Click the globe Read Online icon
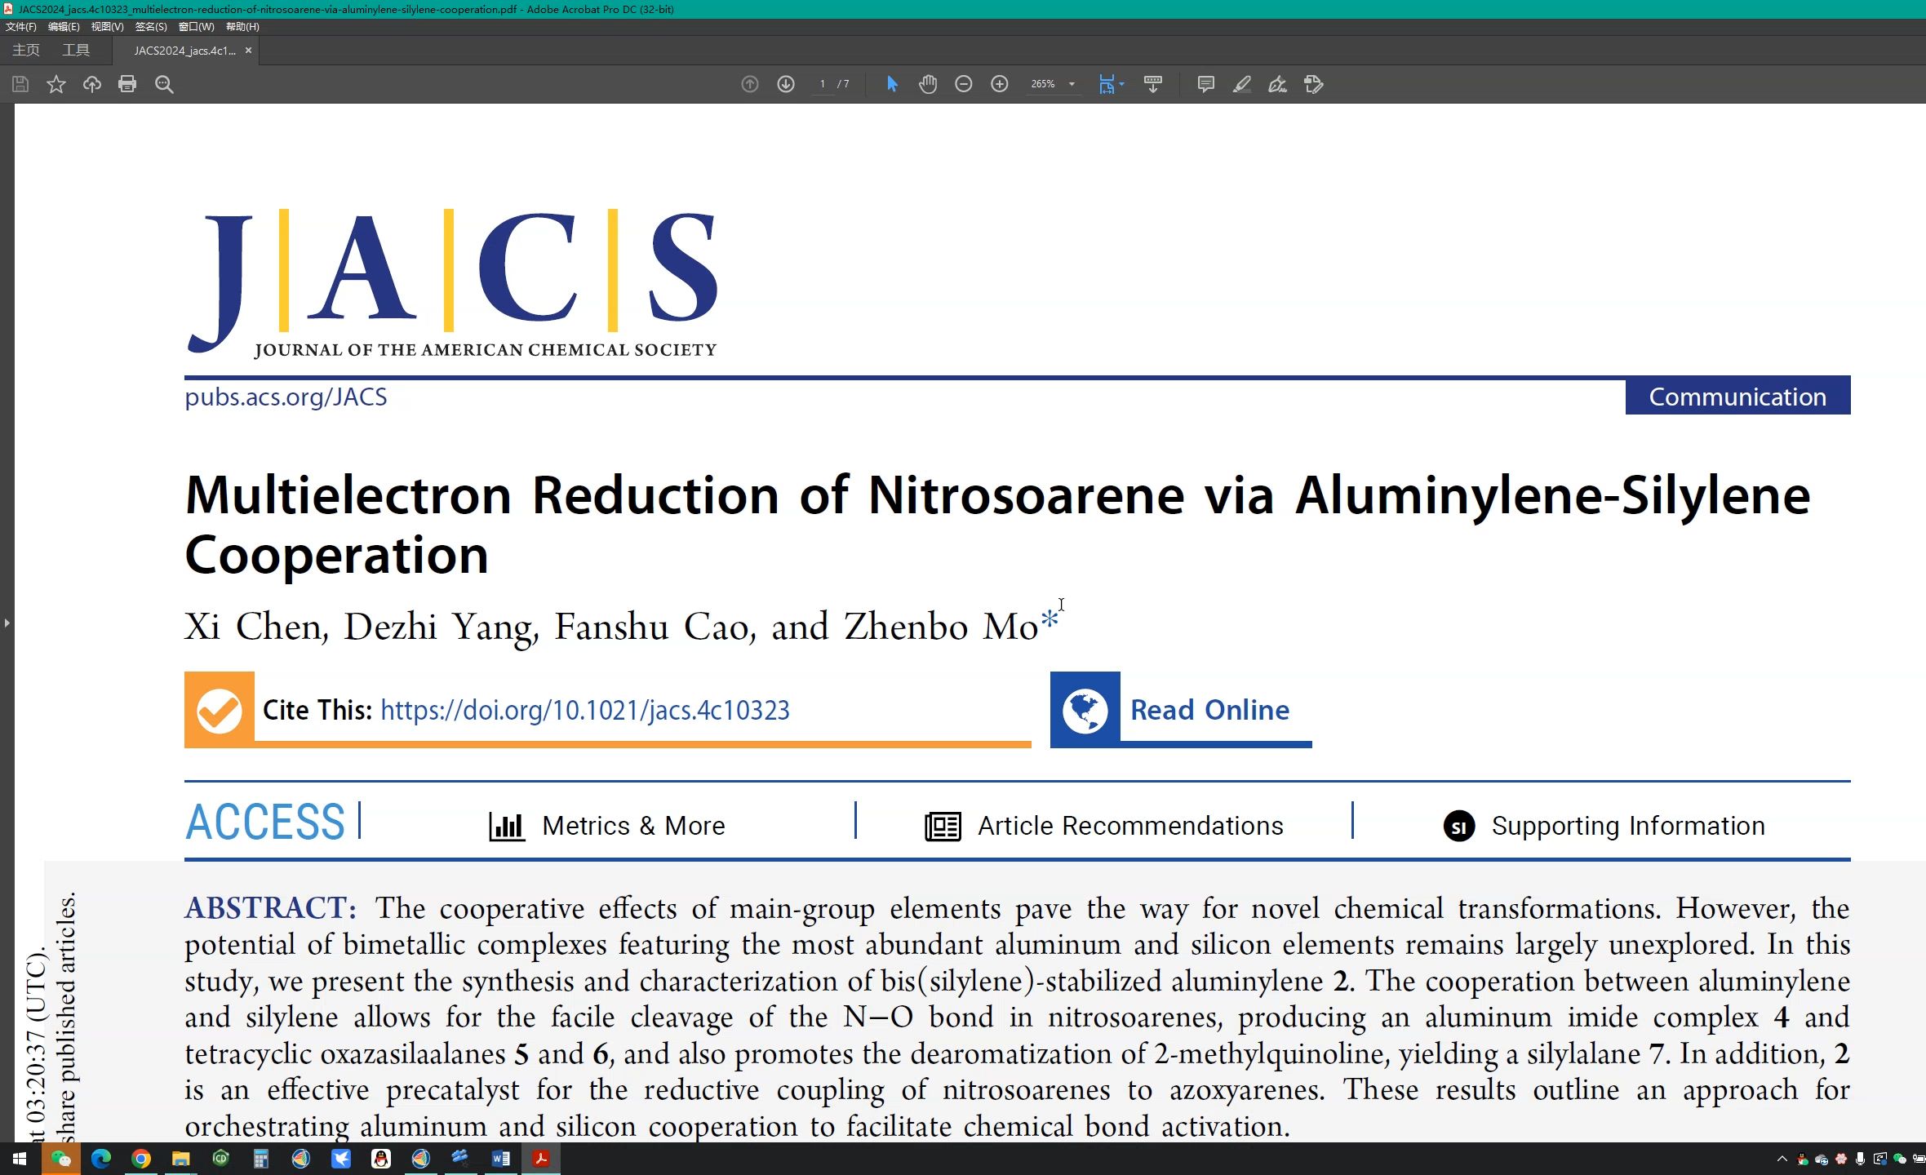1926x1175 pixels. pos(1085,710)
